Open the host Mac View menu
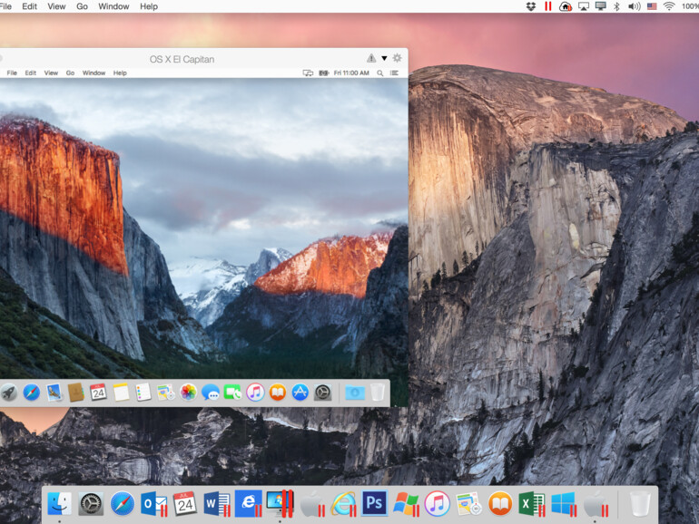 tap(56, 6)
